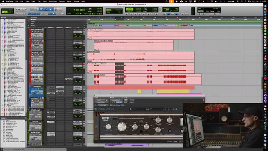Click the main counter time display

(x=79, y=10)
